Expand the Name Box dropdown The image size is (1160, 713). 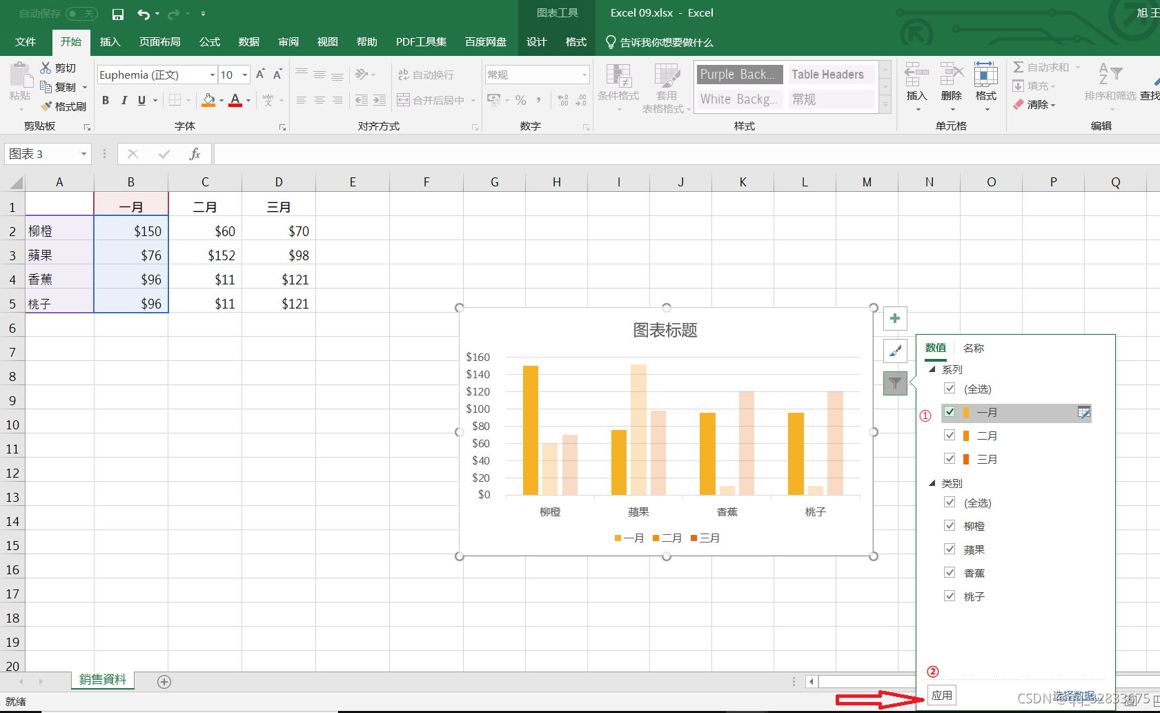[x=83, y=154]
